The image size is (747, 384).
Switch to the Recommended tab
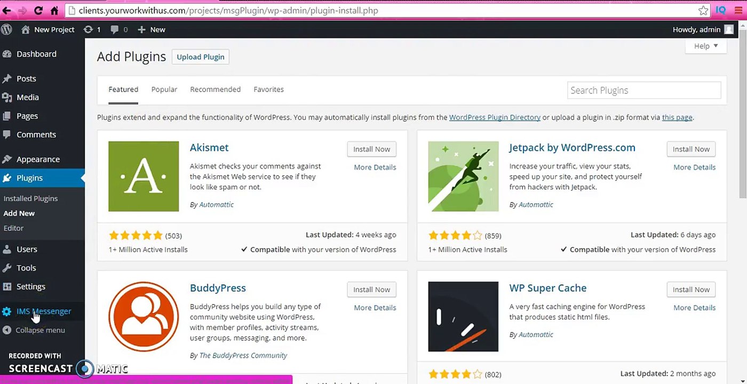pyautogui.click(x=215, y=90)
